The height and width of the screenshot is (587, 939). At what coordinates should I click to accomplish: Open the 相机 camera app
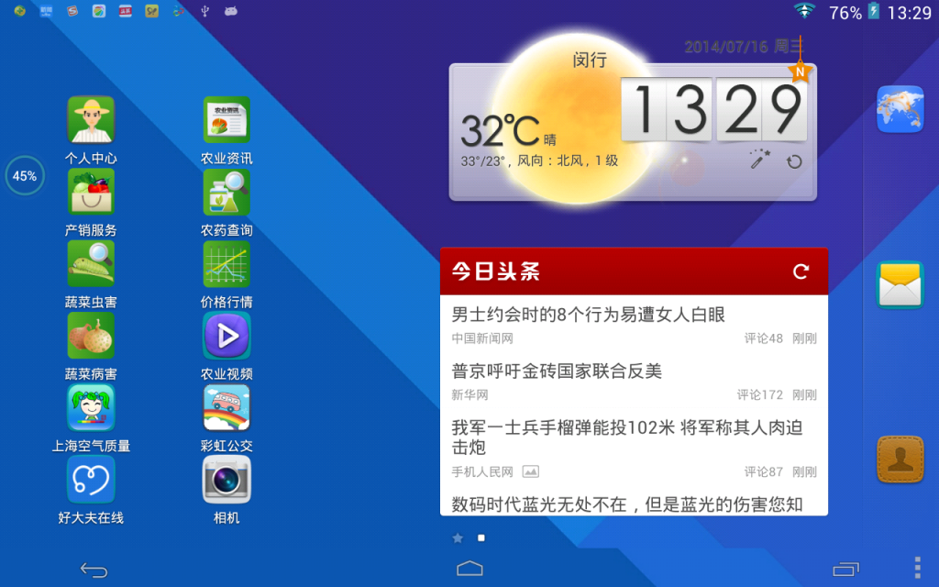pyautogui.click(x=226, y=480)
